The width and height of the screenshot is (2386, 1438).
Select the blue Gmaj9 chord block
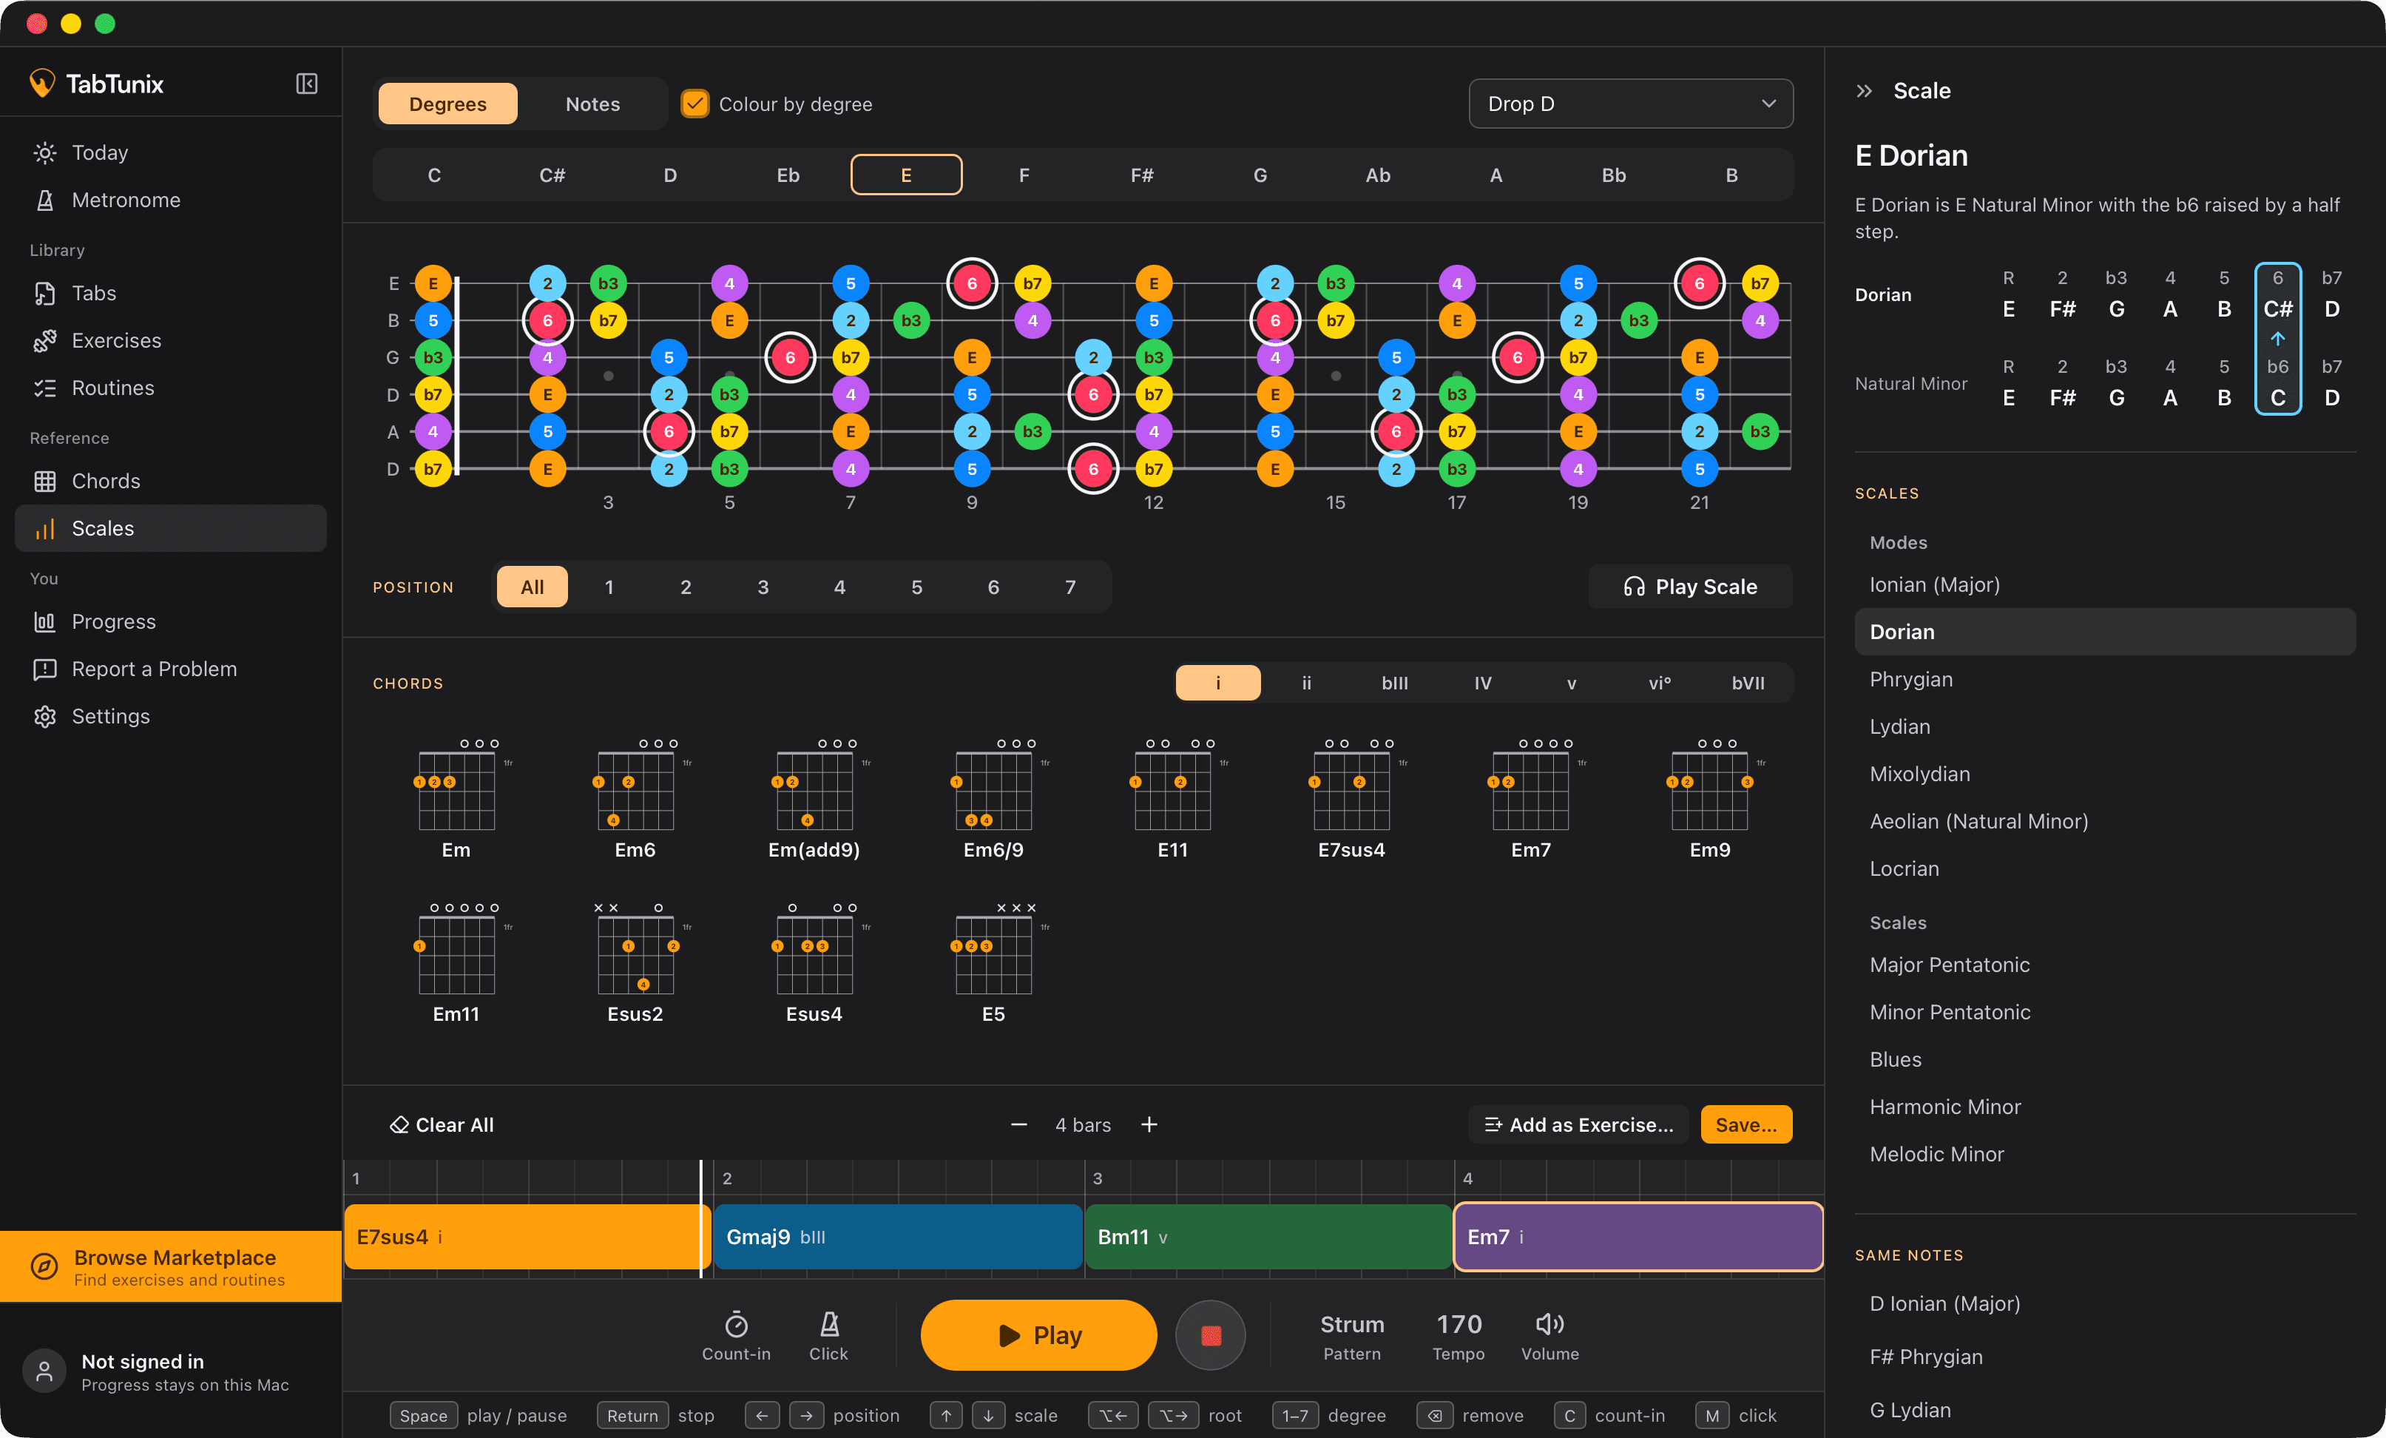pos(898,1237)
